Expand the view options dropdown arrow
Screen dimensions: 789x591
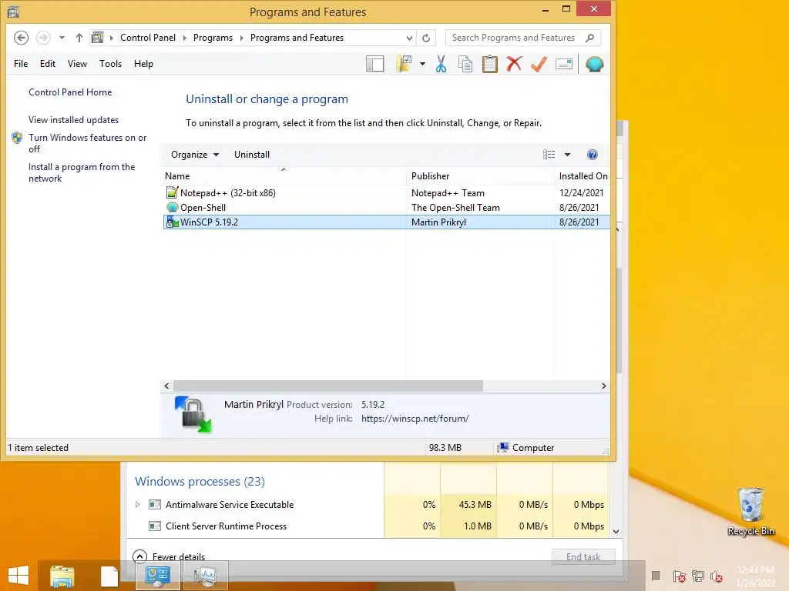pyautogui.click(x=567, y=155)
